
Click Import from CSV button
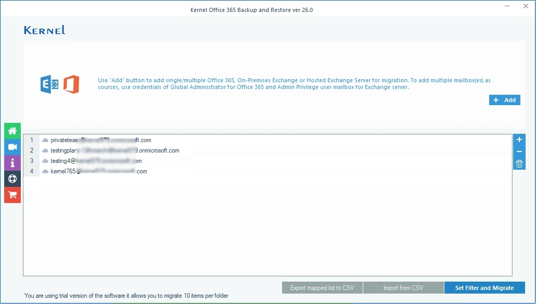pos(403,288)
